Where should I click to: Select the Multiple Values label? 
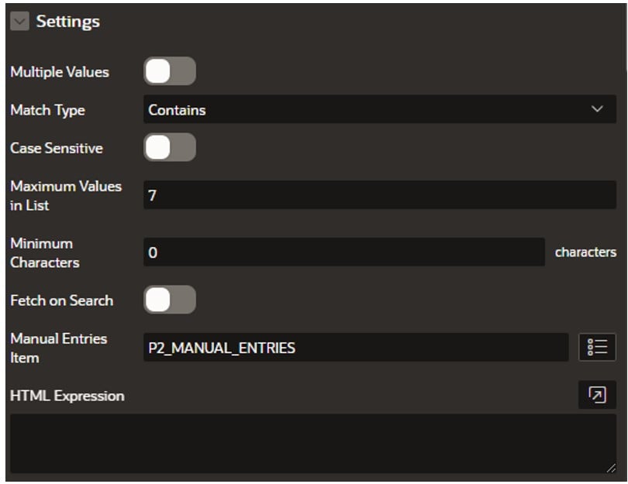pyautogui.click(x=60, y=72)
